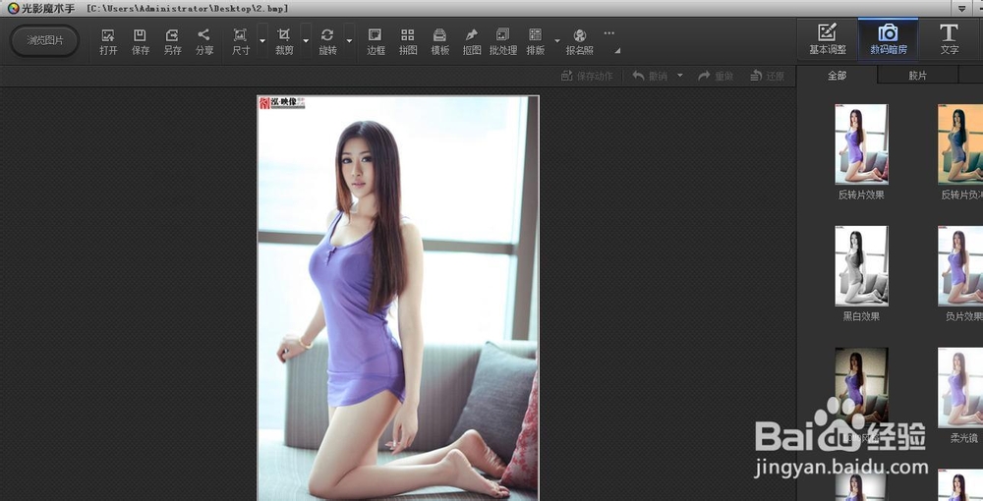This screenshot has height=501, width=983.
Task: Open the 抠图 cutout tool
Action: [x=472, y=42]
